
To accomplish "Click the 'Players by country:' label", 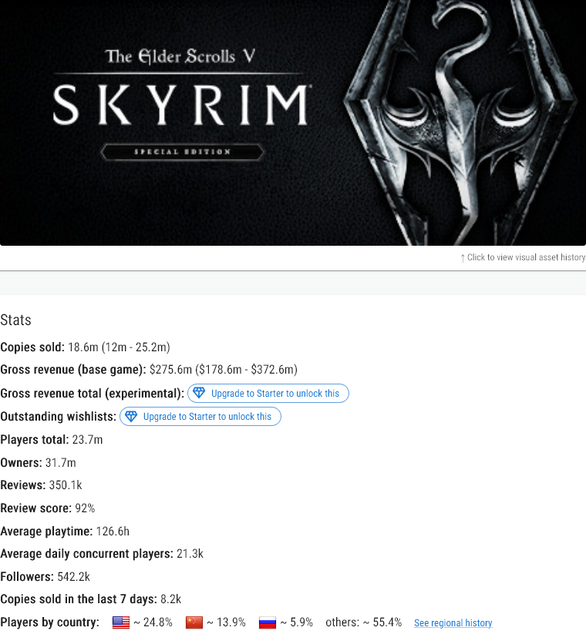I will coord(50,622).
